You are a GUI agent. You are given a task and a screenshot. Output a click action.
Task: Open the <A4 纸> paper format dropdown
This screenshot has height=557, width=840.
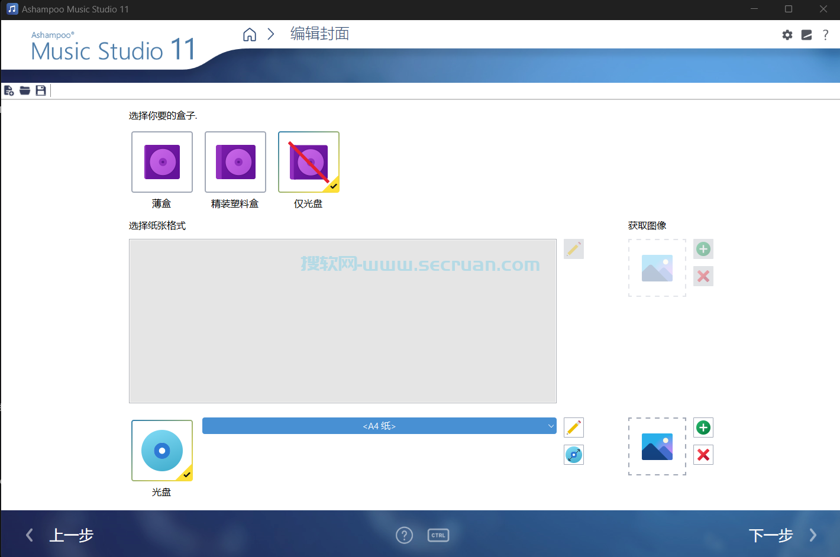tap(379, 426)
